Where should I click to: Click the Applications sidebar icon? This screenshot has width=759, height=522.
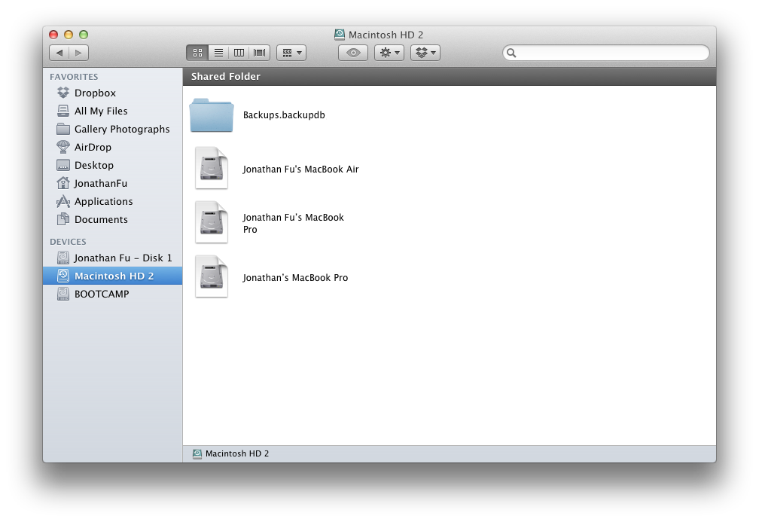pos(63,201)
